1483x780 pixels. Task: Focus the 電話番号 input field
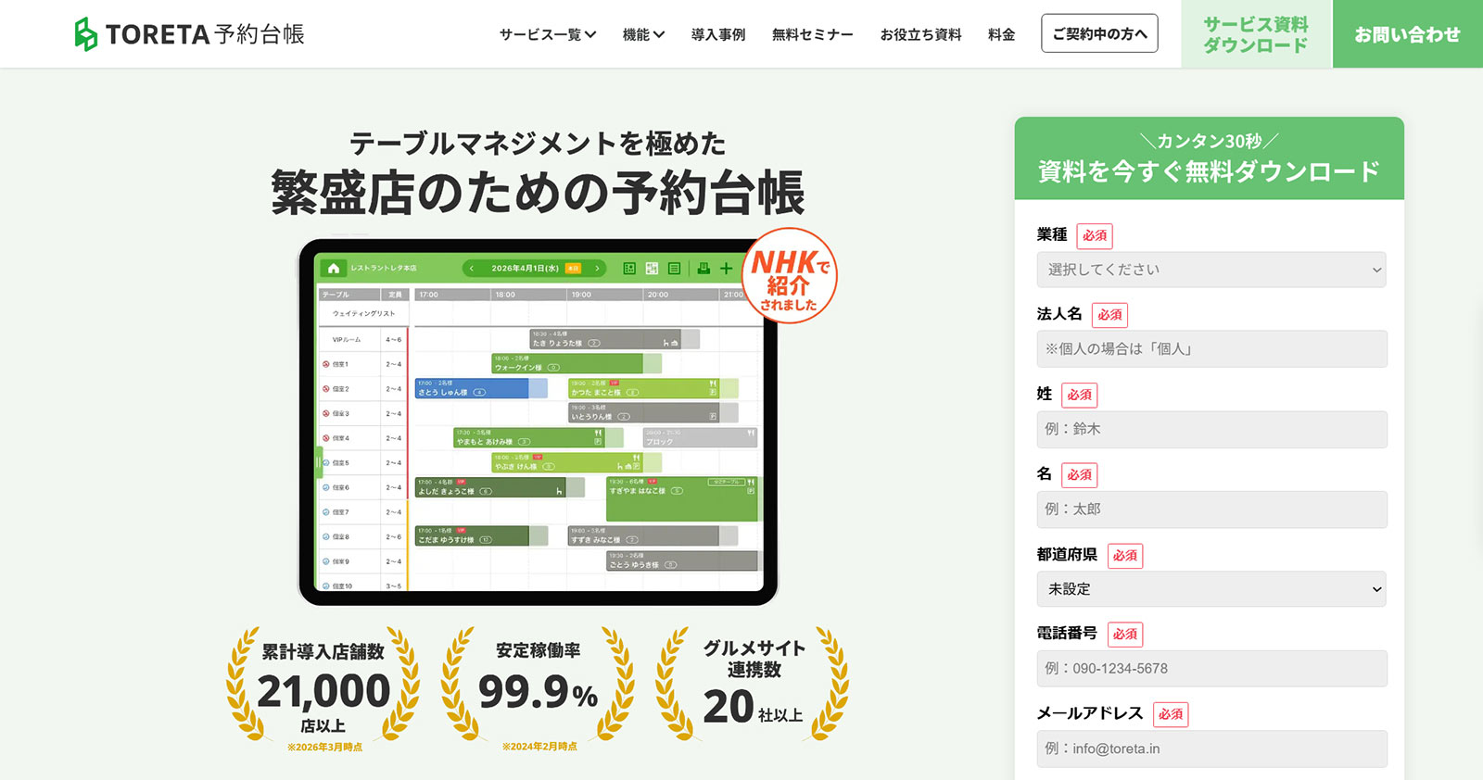coord(1211,669)
